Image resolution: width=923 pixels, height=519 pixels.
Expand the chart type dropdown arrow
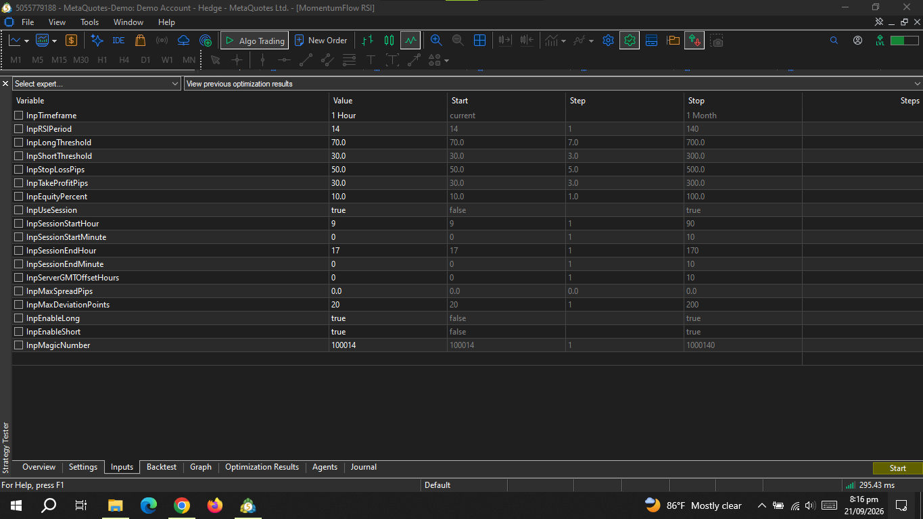26,41
